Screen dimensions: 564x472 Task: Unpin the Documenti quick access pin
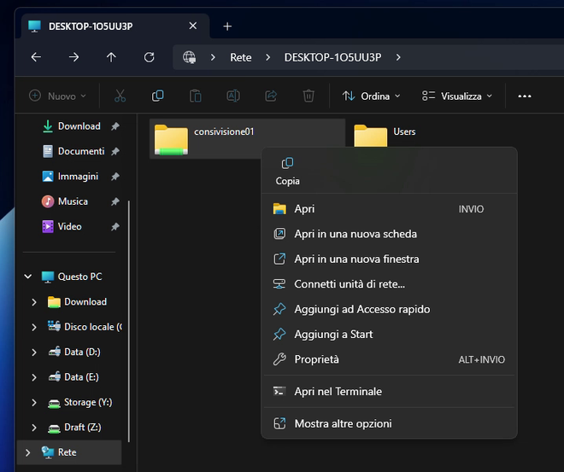tap(115, 152)
